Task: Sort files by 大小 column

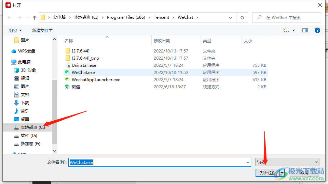Action: 248,41
